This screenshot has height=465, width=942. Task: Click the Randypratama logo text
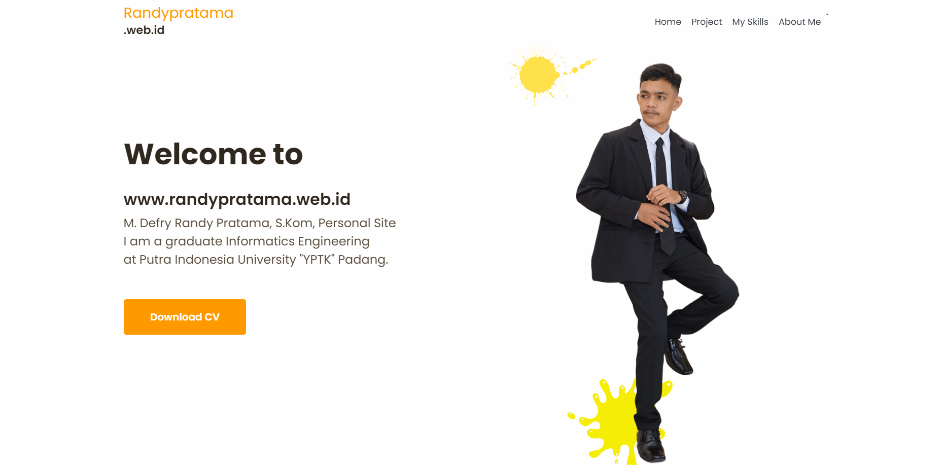[x=178, y=13]
